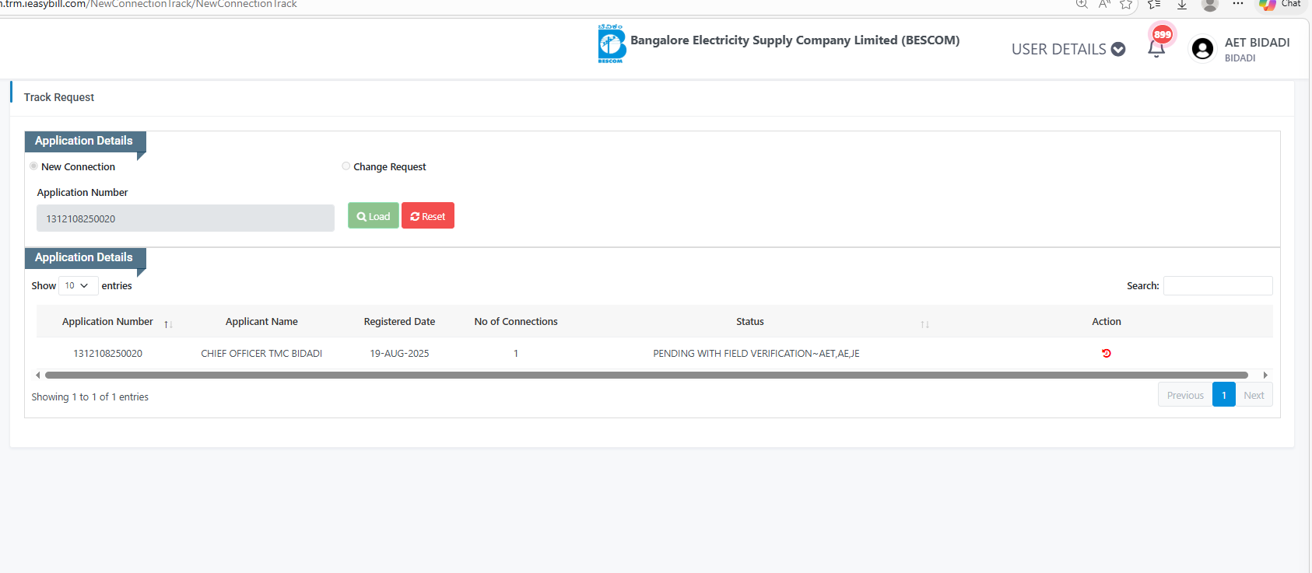Screen dimensions: 1312x573
Task: Click the Applicant Name column header
Action: point(261,321)
